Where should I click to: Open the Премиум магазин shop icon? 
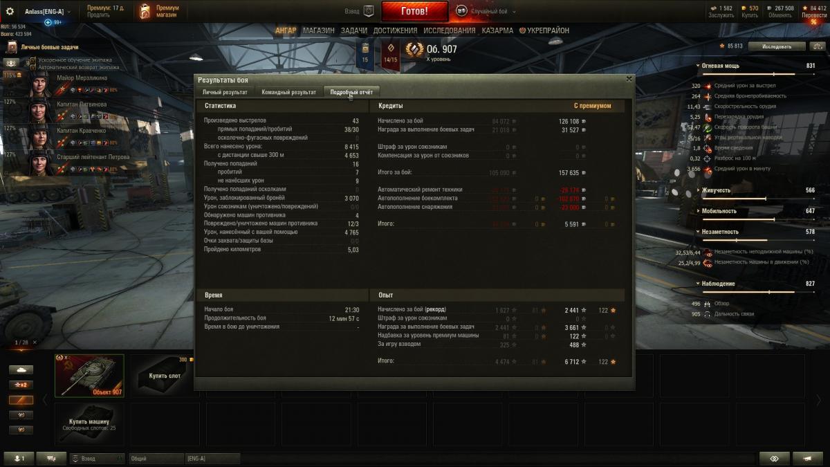pos(145,11)
